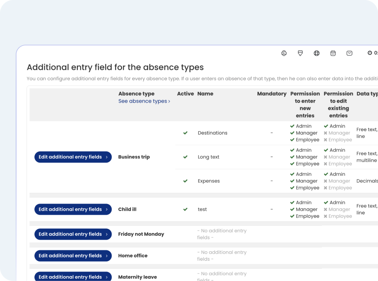Edit additional entry fields for Home office
The width and height of the screenshot is (378, 281).
(73, 256)
